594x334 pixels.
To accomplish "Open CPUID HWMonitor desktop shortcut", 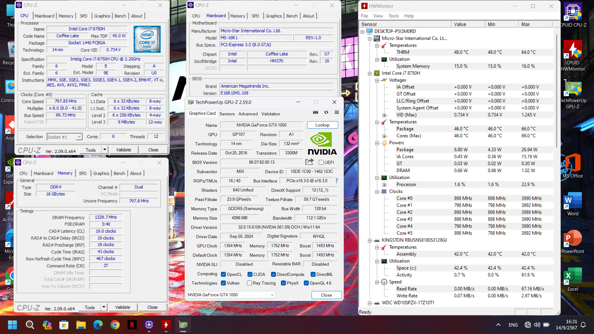I will (x=573, y=56).
